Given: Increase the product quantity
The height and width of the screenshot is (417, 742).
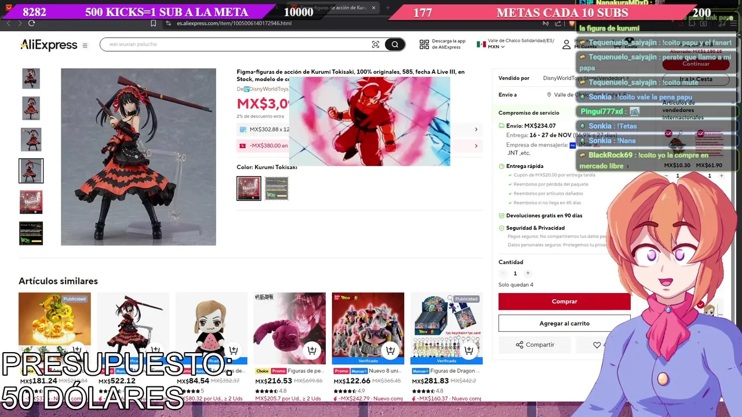Looking at the screenshot, I should coord(528,273).
